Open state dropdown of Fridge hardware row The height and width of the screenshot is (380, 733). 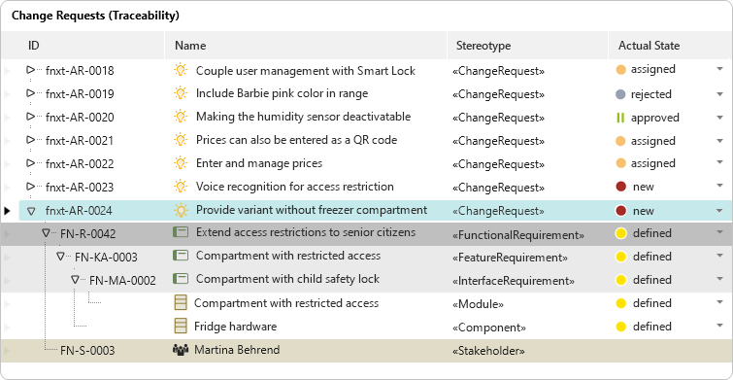tap(720, 326)
